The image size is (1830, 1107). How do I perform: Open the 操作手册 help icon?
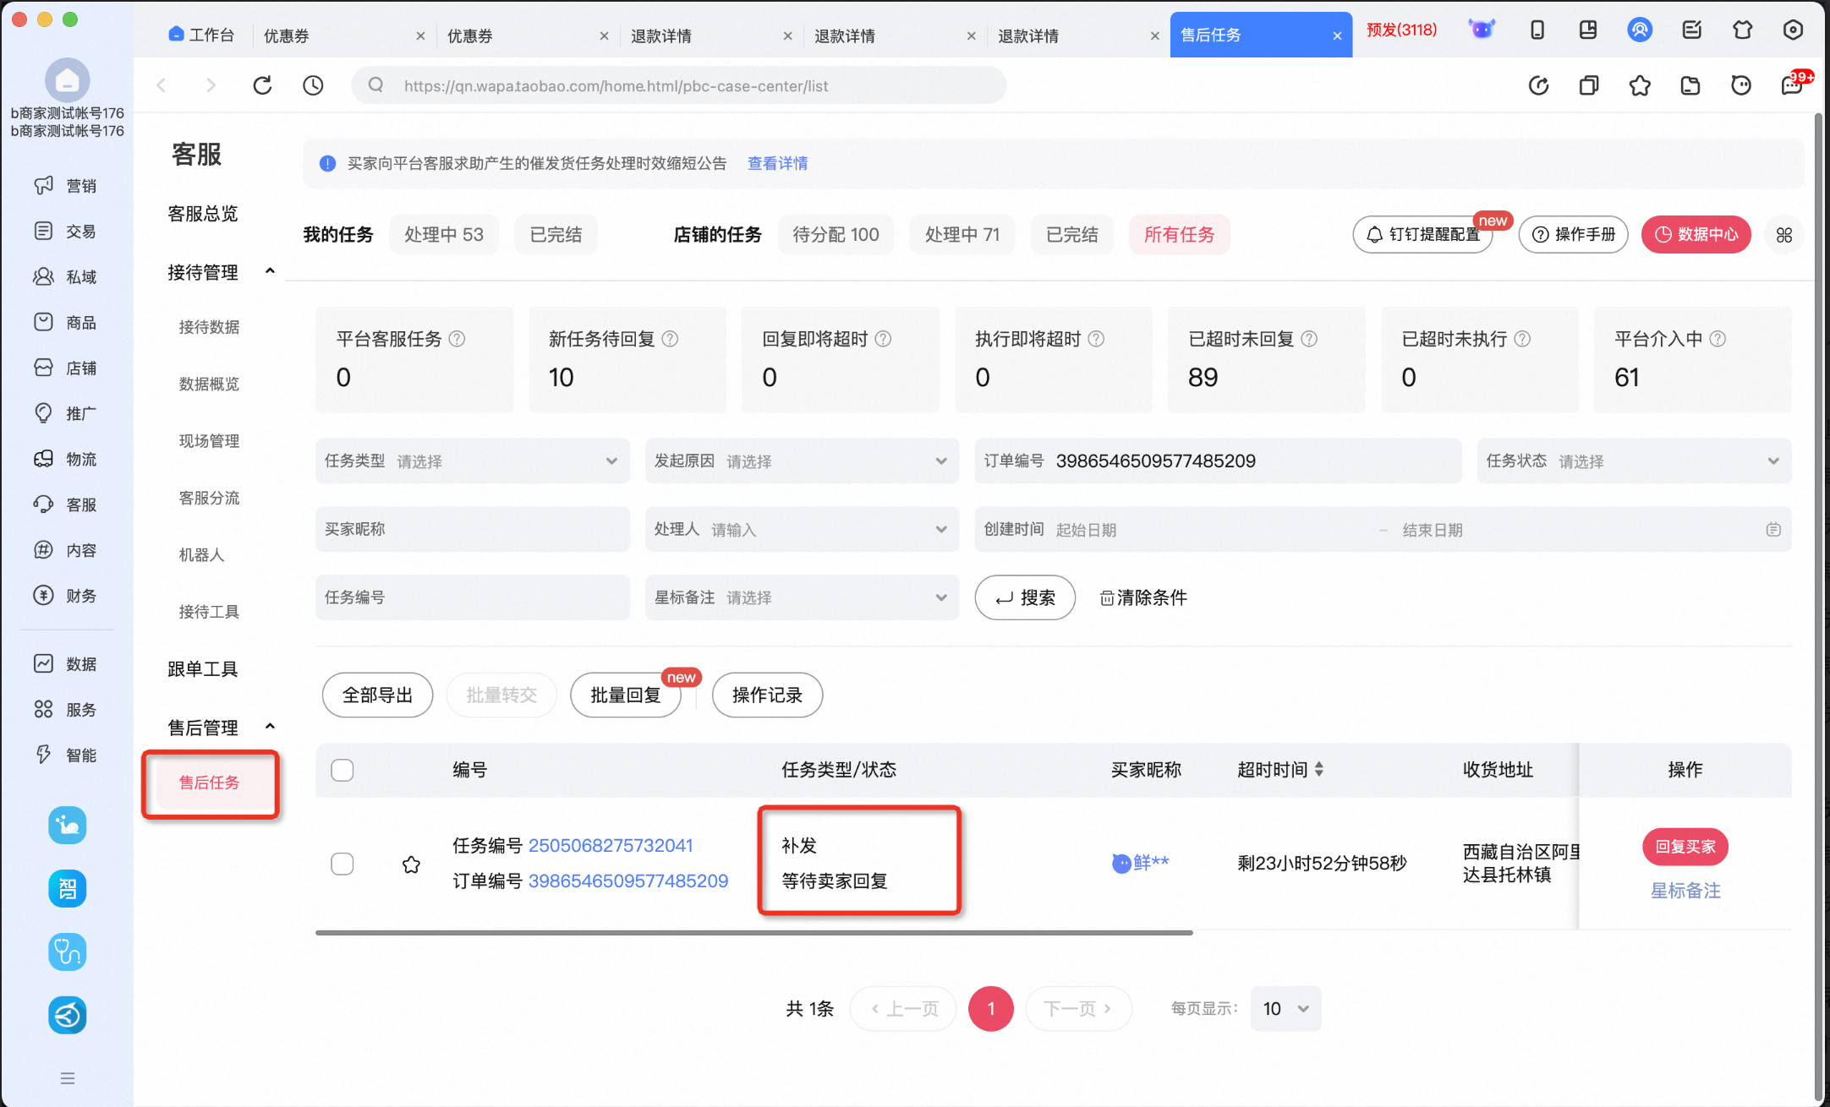1572,235
